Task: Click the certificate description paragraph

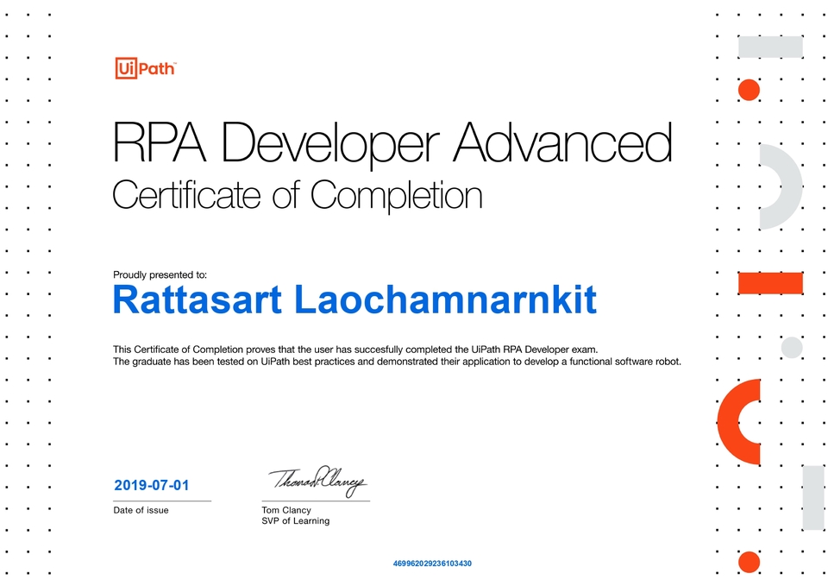Action: [x=397, y=356]
